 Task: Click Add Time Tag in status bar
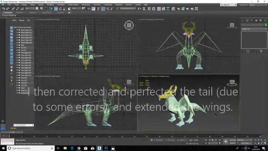point(193,143)
